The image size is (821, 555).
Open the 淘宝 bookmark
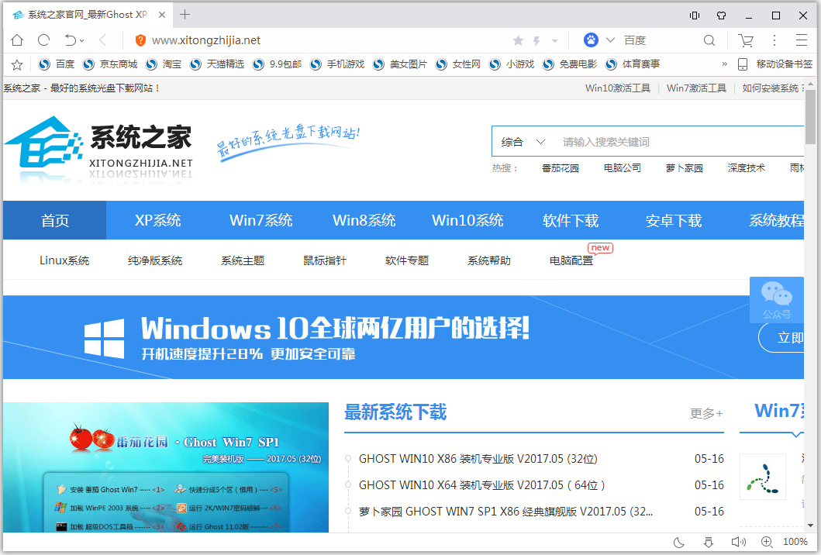(164, 64)
